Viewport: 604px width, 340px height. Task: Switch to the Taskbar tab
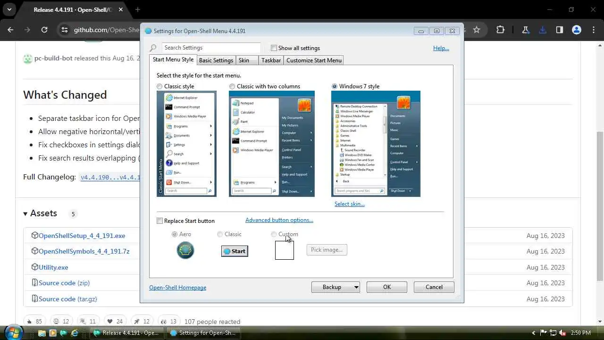click(x=271, y=60)
